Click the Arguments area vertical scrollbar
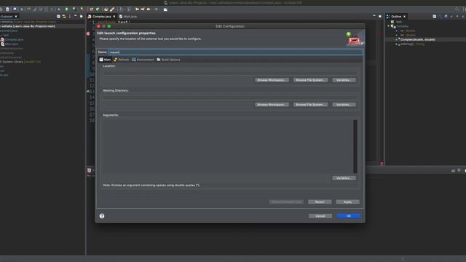Screen dimensions: 466x262 pyautogui.click(x=355, y=146)
